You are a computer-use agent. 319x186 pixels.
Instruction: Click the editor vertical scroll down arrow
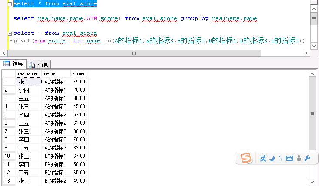coord(314,46)
